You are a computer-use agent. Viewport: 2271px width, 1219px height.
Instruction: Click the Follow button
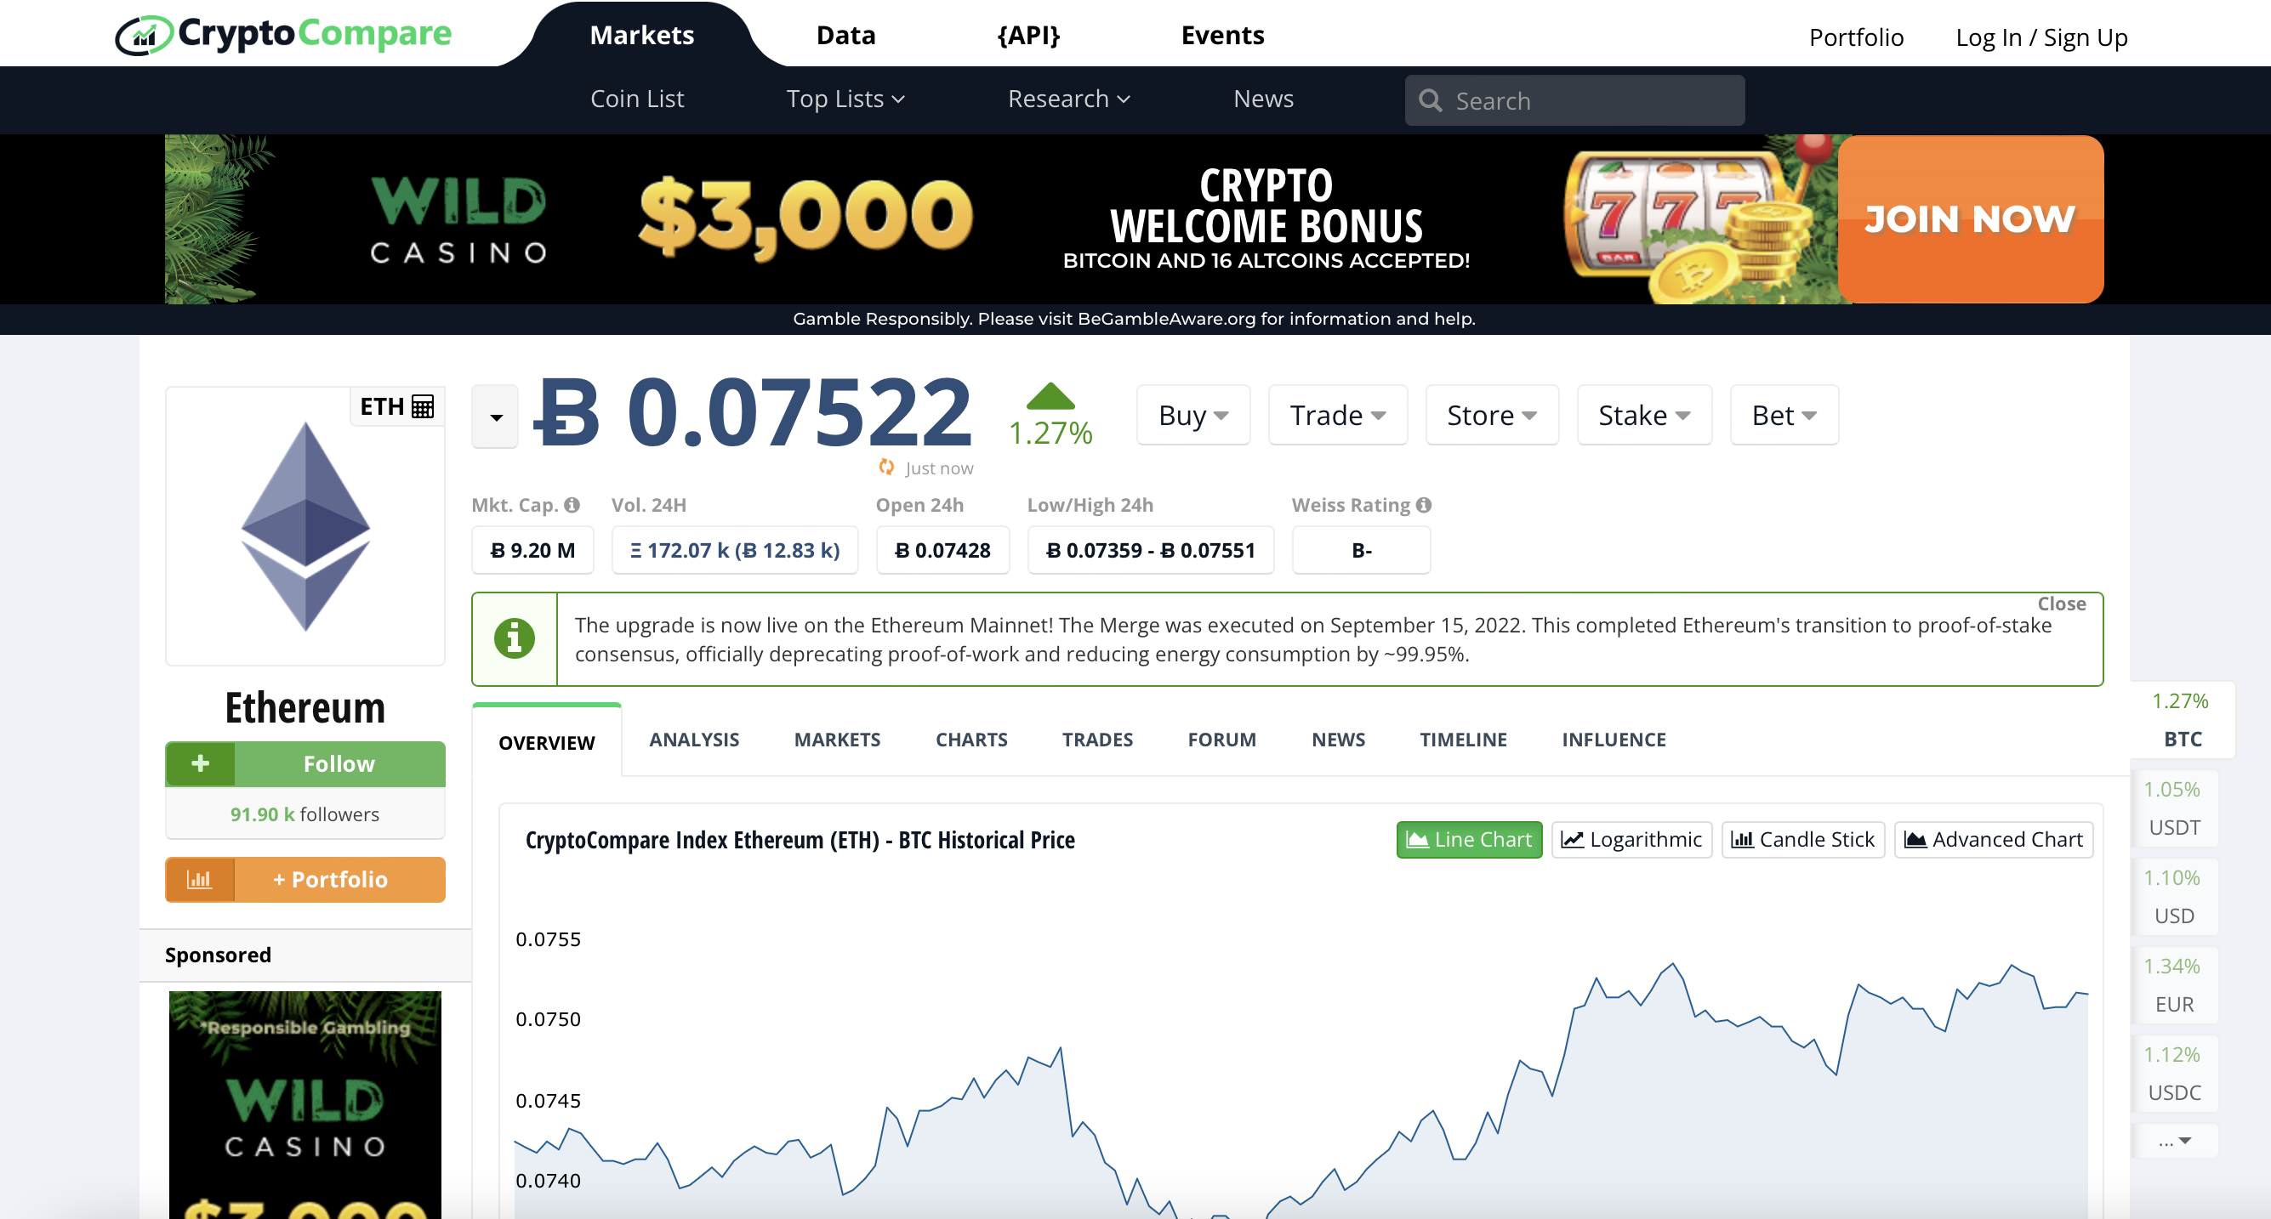[305, 763]
